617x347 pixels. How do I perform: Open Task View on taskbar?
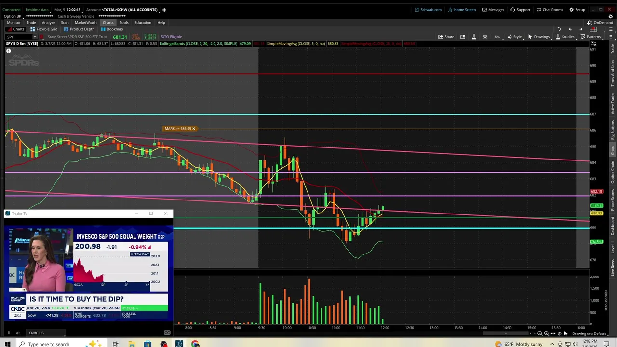(116, 344)
